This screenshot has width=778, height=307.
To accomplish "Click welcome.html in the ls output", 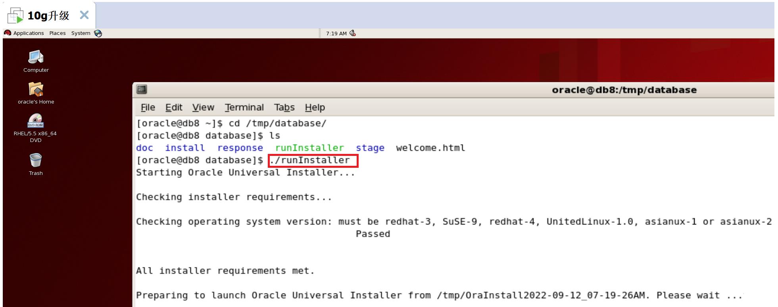I will [430, 148].
